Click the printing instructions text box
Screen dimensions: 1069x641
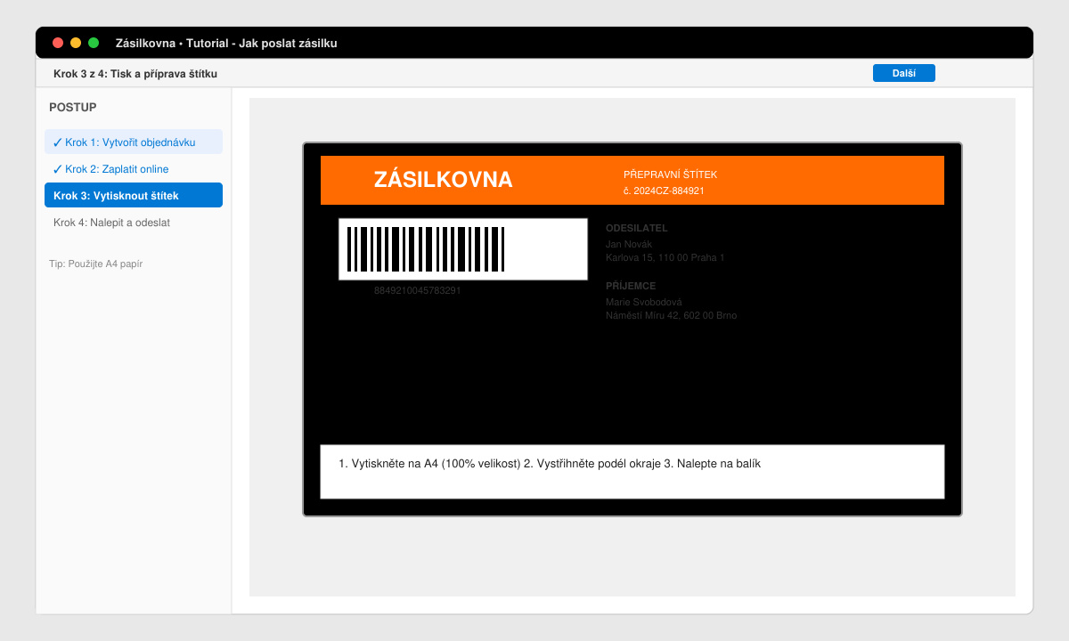[632, 472]
